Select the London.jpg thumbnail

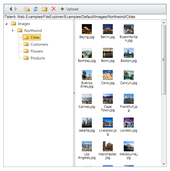point(129,123)
